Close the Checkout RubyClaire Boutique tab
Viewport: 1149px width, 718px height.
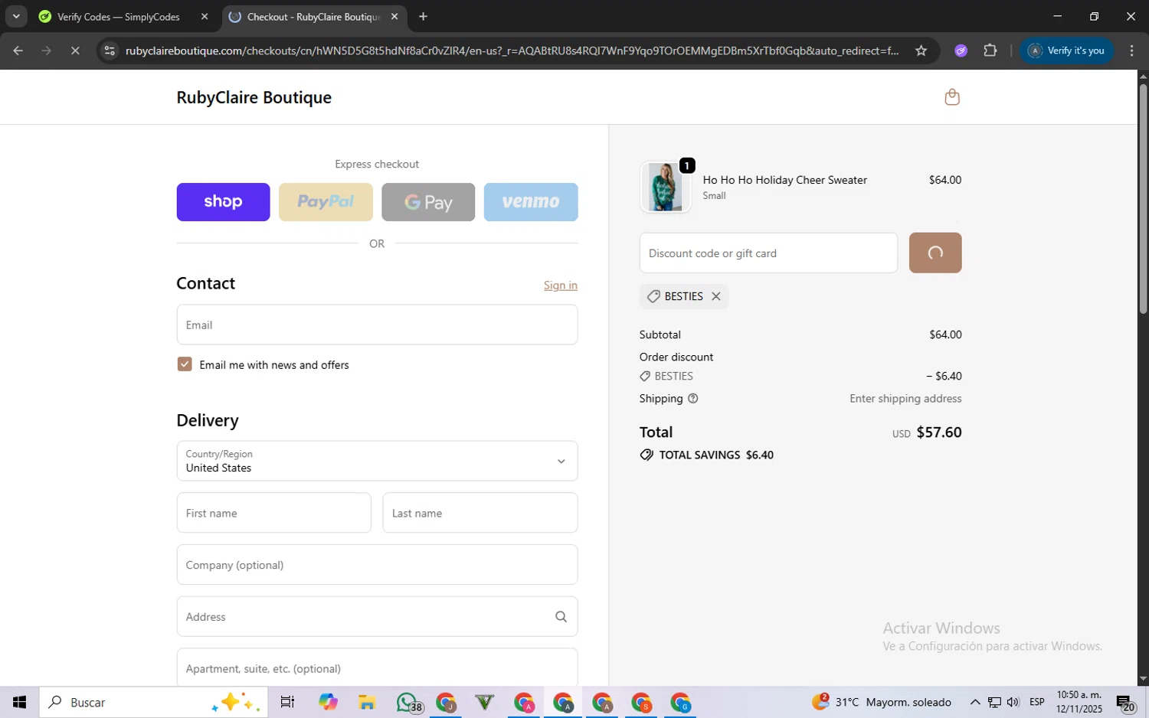(x=394, y=16)
